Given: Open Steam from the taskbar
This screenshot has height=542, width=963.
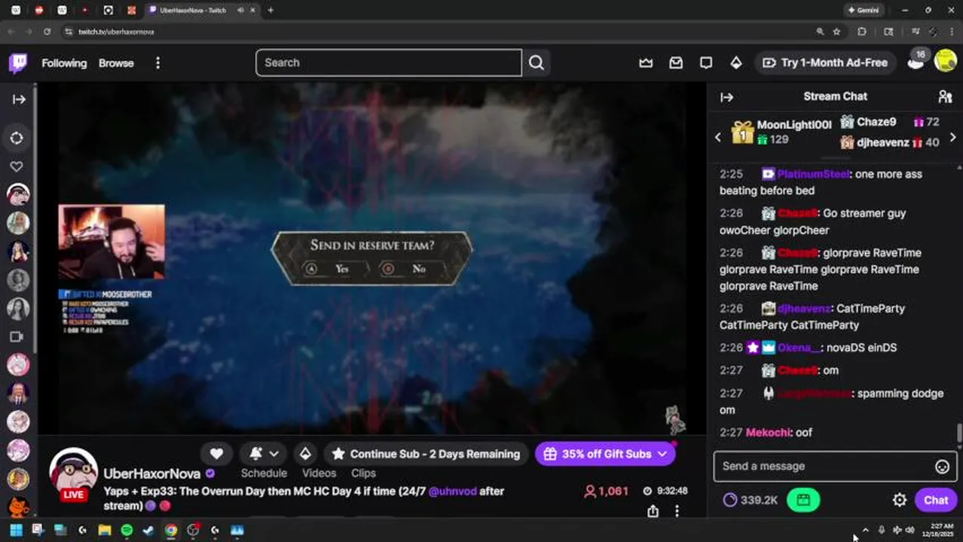Looking at the screenshot, I should coord(149,530).
